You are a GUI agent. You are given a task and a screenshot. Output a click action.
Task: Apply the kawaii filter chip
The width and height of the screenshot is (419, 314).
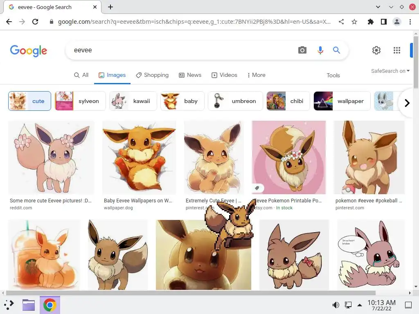[x=133, y=101]
